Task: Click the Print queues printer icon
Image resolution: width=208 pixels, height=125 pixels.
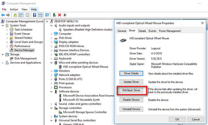Action: (x=56, y=83)
